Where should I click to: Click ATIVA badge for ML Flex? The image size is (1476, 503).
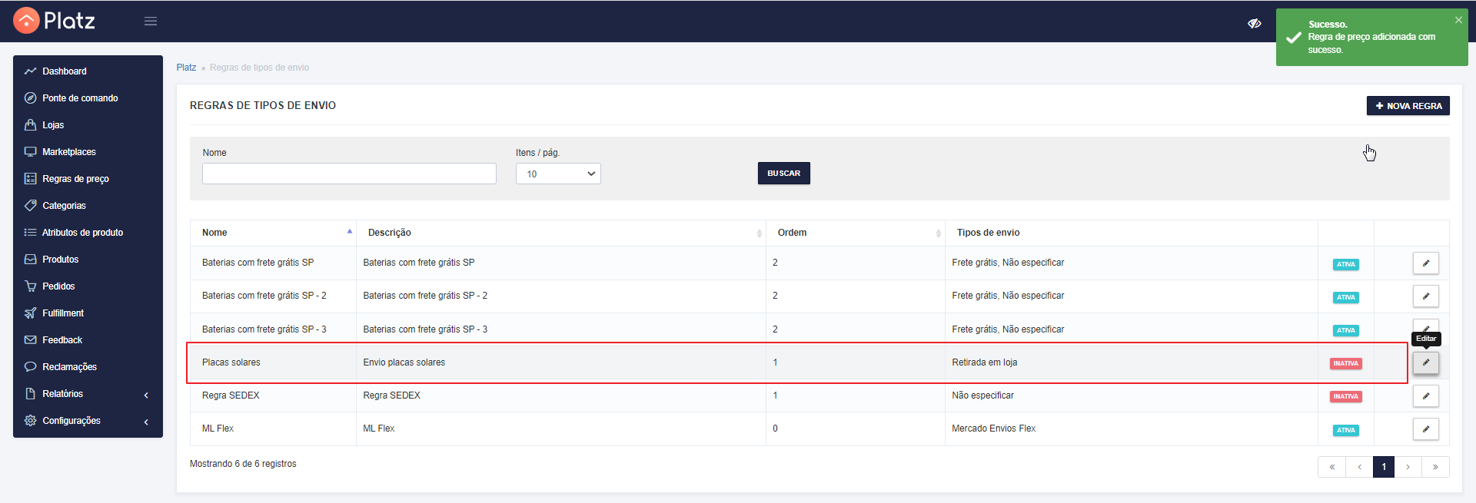1345,430
